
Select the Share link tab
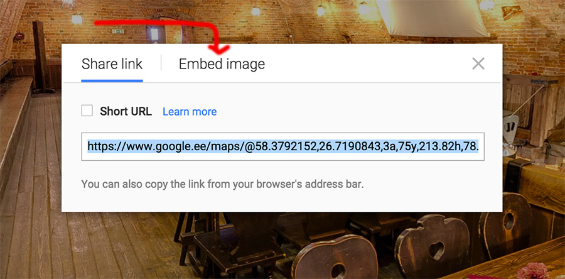pyautogui.click(x=112, y=64)
